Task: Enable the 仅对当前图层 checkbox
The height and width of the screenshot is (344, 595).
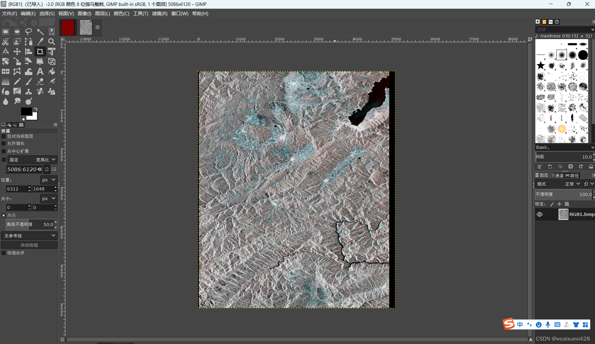Action: pos(4,136)
